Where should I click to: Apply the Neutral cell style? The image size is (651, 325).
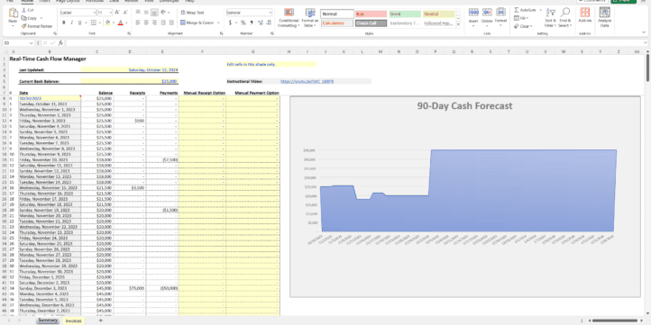click(x=439, y=14)
